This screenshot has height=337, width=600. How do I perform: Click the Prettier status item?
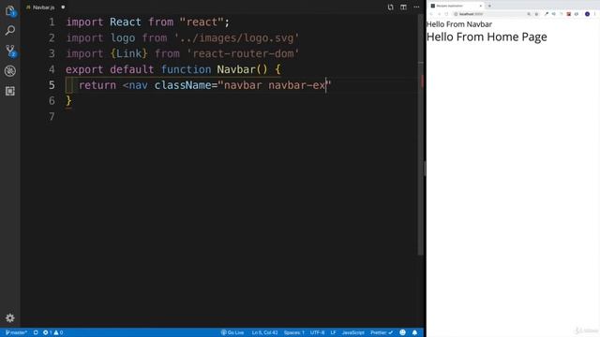pyautogui.click(x=382, y=332)
